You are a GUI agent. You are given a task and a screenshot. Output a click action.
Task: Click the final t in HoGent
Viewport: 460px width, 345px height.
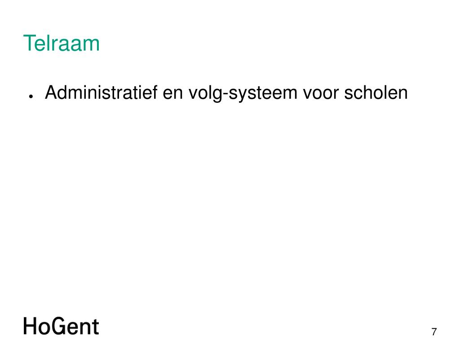96,327
